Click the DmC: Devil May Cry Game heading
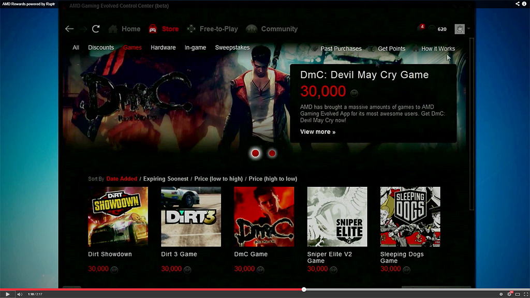 pos(364,74)
